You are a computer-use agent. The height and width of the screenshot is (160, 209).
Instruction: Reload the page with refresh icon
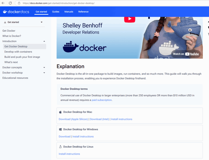pos(10,3)
